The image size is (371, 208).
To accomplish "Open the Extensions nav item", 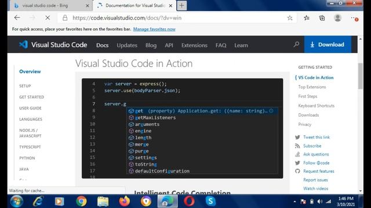I will click(194, 45).
